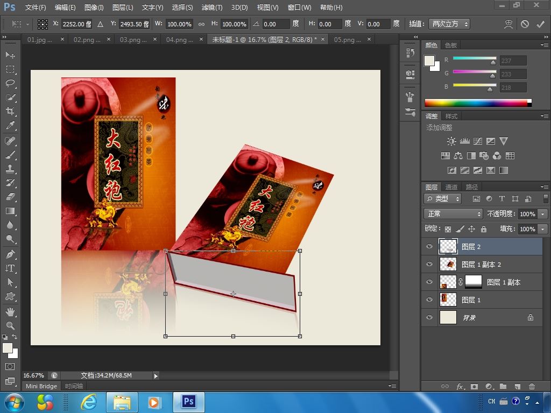Toggle visibility of 背景 layer
Viewport: 551px width, 413px height.
429,318
